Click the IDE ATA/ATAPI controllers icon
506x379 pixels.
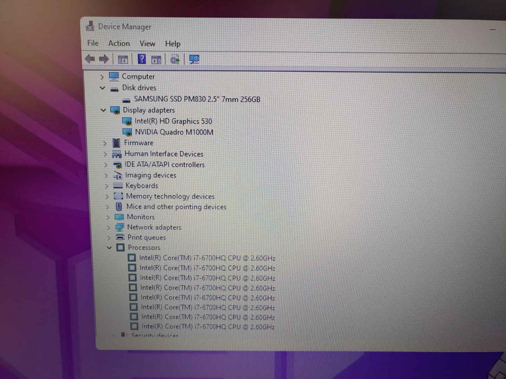[117, 165]
